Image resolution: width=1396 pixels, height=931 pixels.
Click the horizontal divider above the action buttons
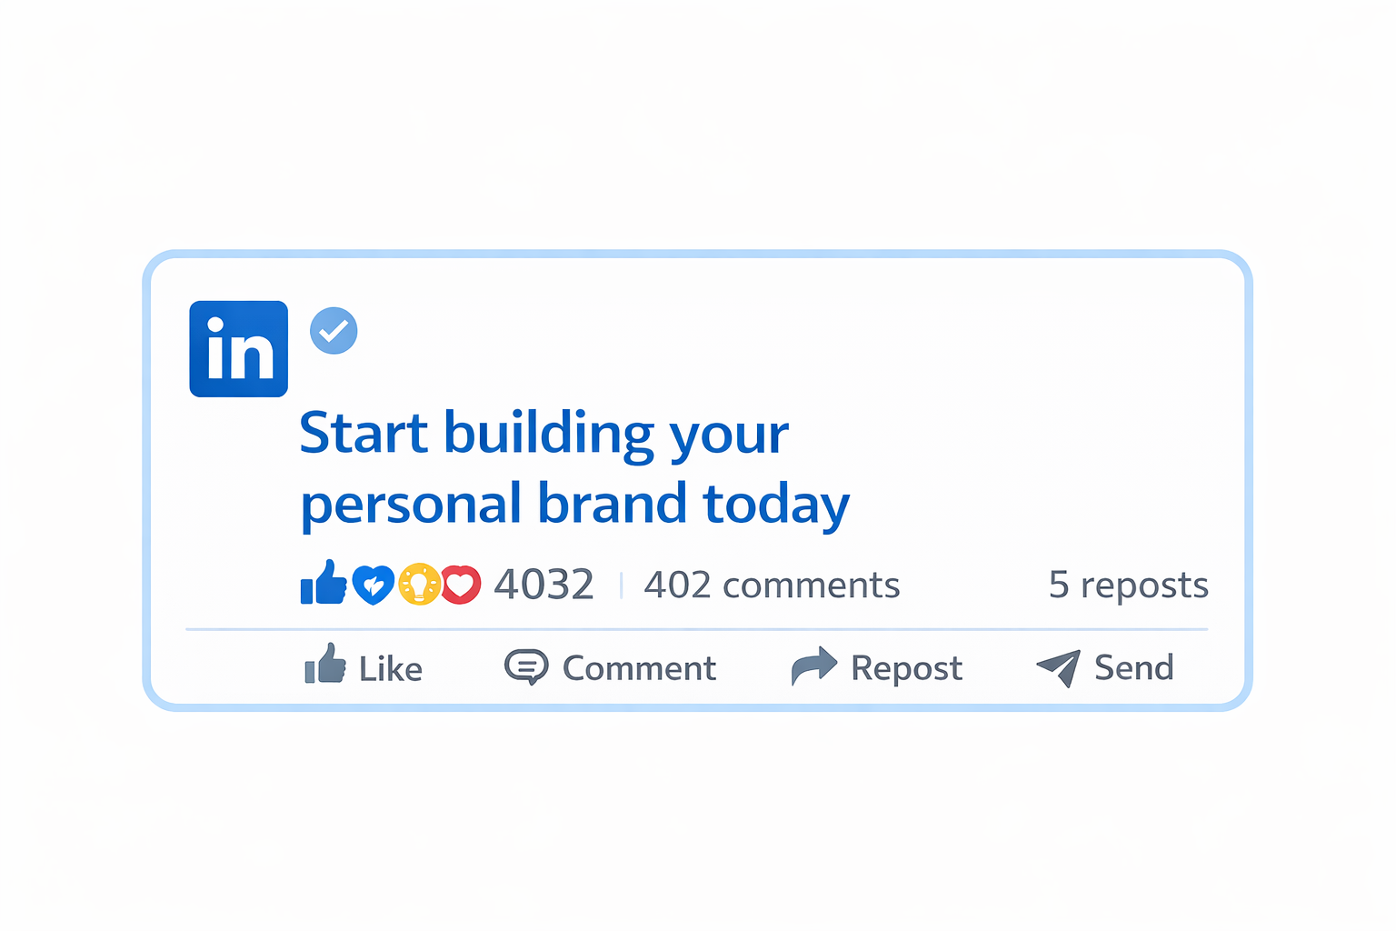click(696, 629)
